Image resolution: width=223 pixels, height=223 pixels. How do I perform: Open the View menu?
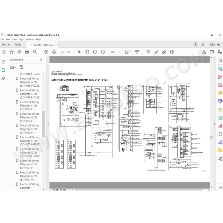(x=14, y=40)
